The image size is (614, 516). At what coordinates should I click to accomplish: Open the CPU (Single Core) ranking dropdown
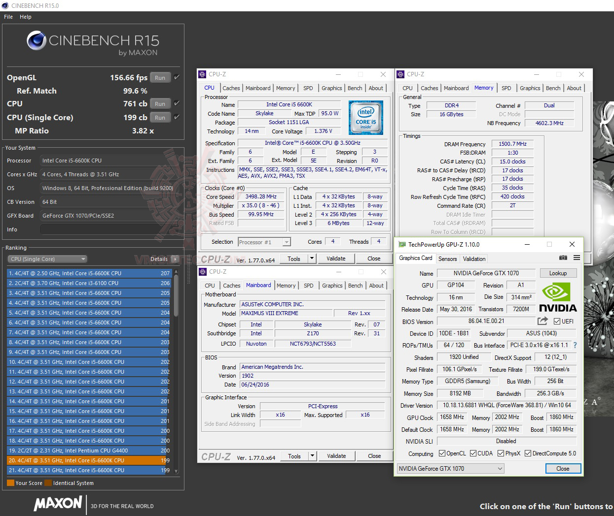pyautogui.click(x=47, y=258)
